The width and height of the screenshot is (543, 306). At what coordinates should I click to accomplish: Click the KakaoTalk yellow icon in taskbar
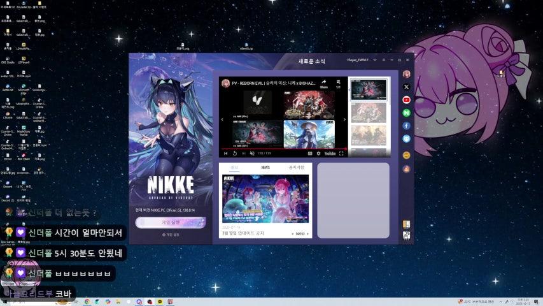pyautogui.click(x=160, y=302)
